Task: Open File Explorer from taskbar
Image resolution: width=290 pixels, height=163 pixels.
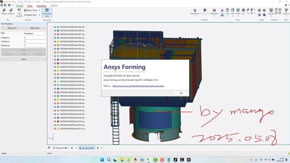Action: click(122, 160)
